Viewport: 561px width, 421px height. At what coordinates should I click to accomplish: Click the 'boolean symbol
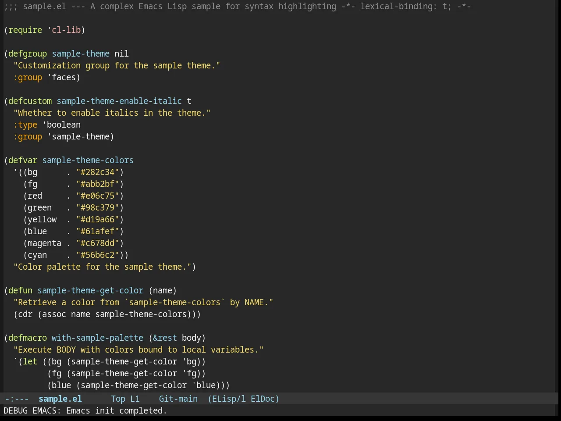(x=61, y=125)
